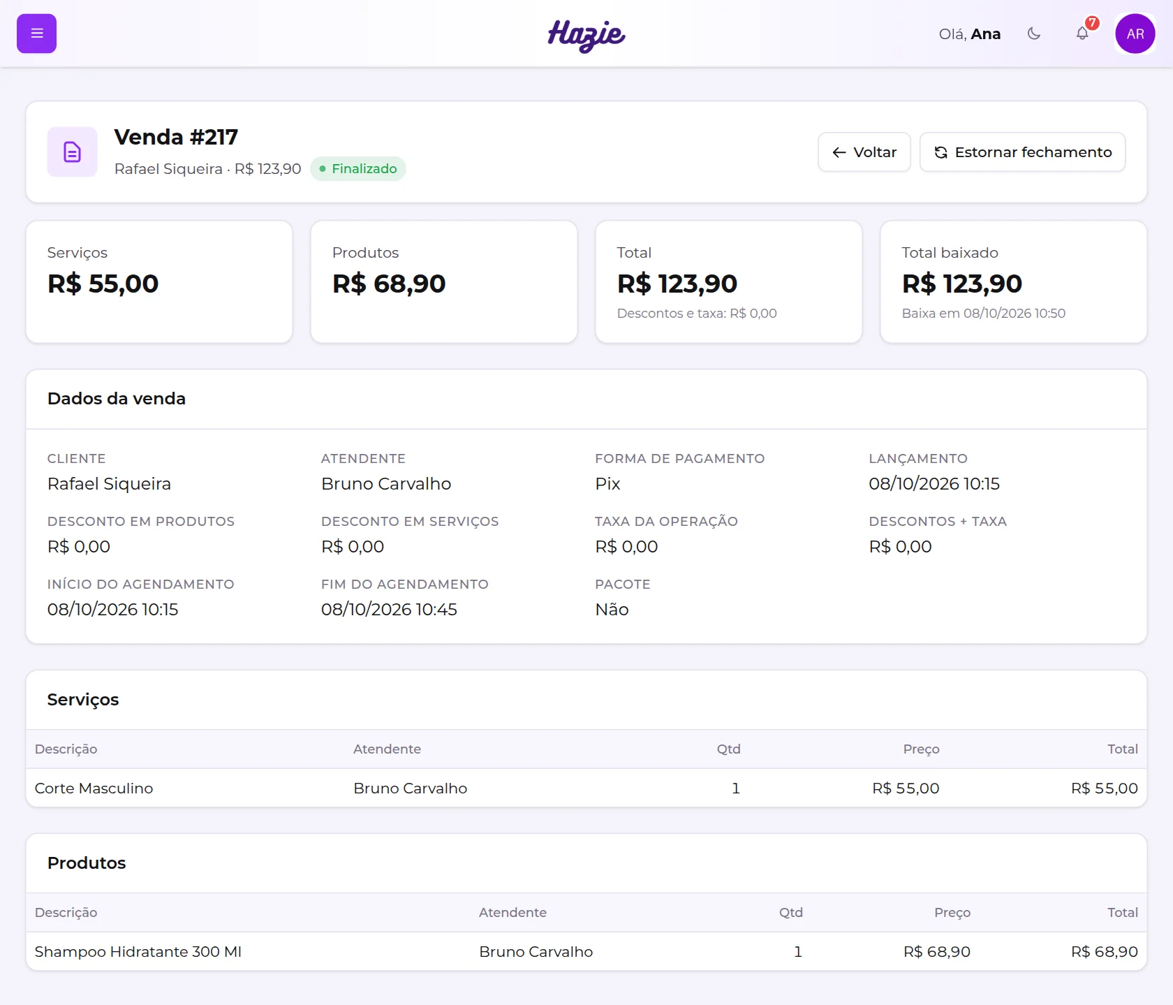Click atendente Bruno Carvalho in Dados da venda

click(386, 484)
